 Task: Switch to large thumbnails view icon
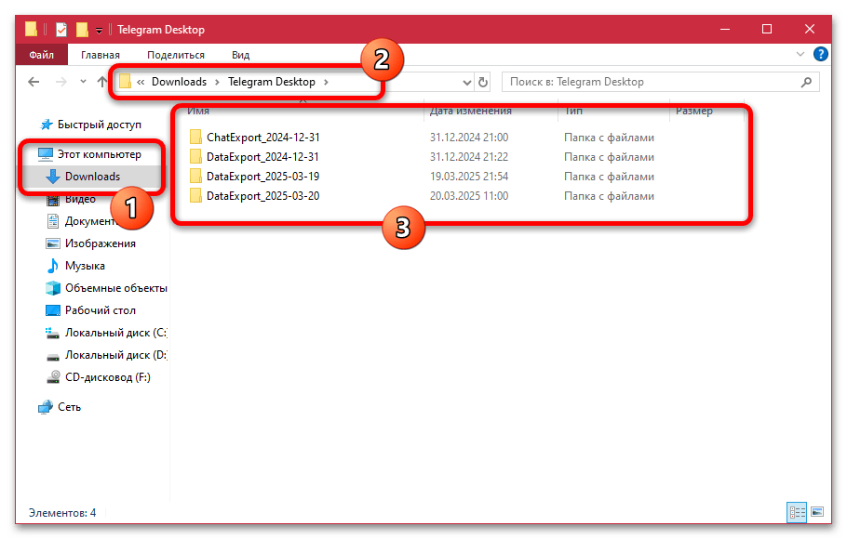(817, 512)
